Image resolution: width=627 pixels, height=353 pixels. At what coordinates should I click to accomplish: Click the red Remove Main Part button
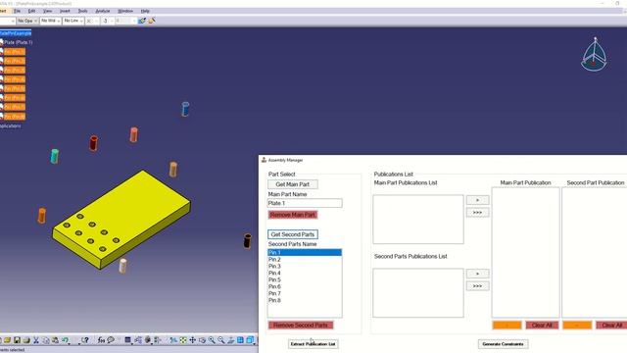[293, 215]
